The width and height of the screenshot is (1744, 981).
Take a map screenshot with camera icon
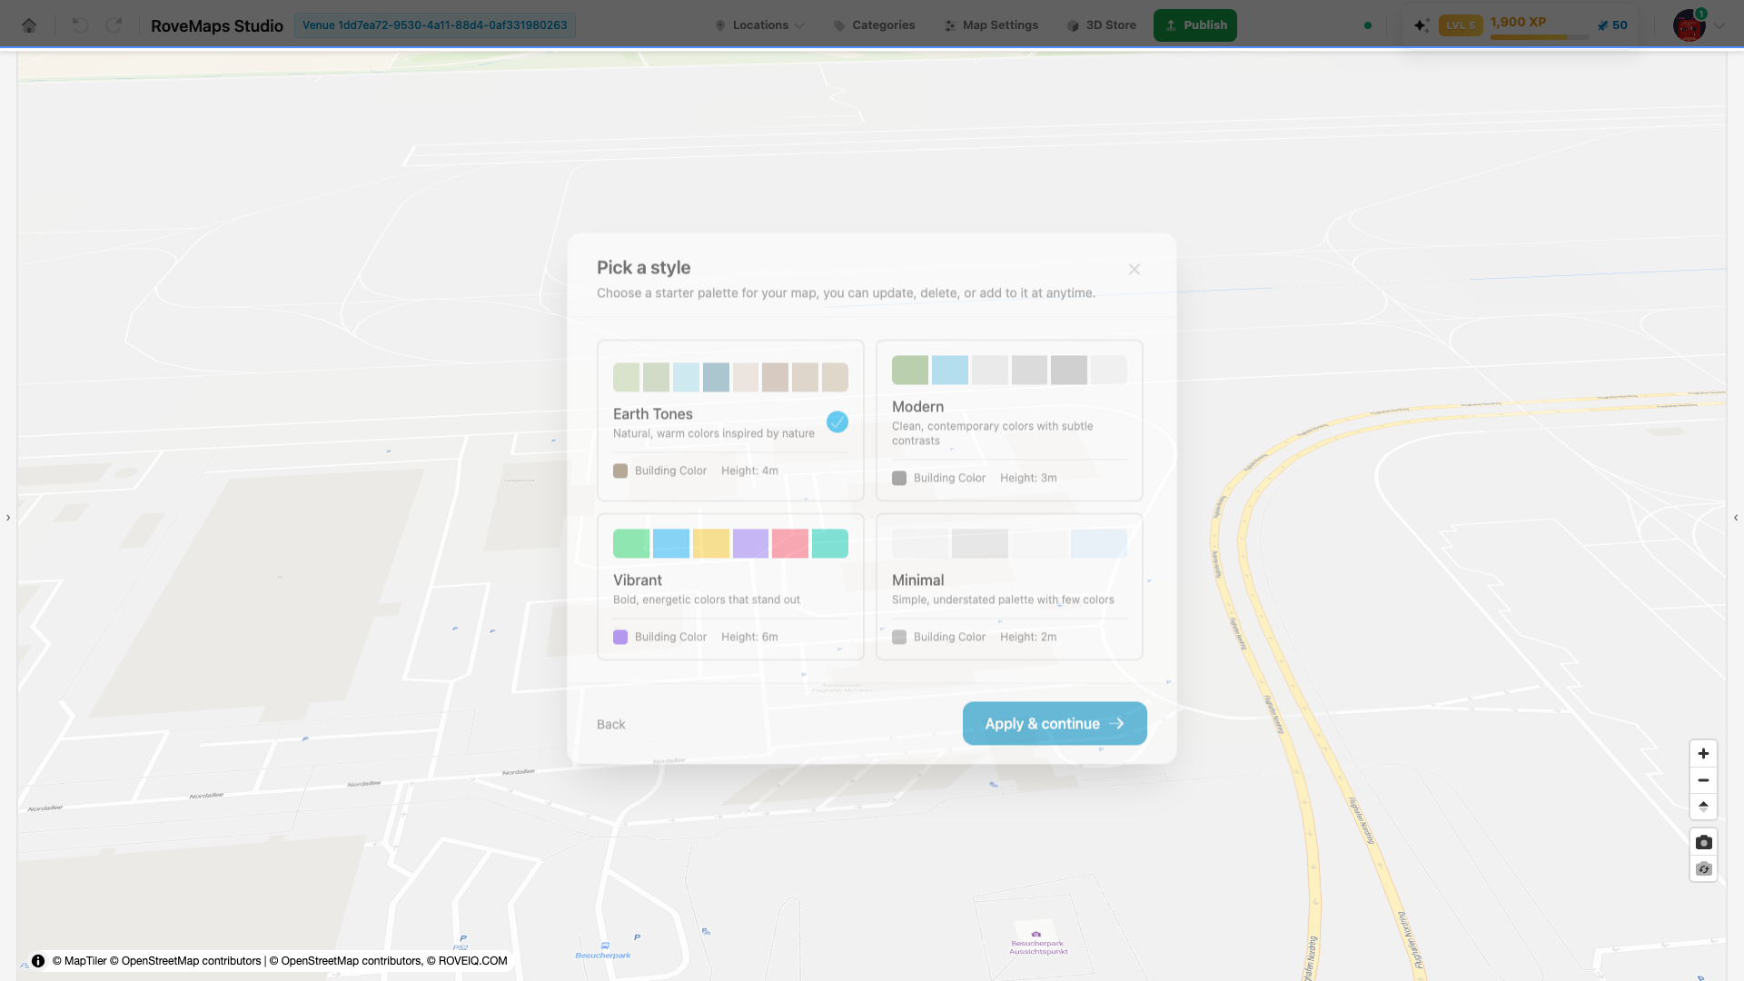click(1703, 842)
